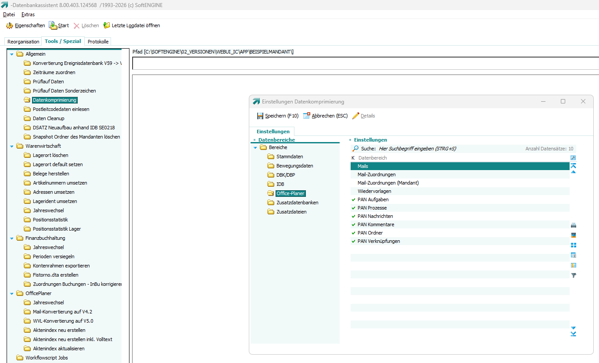Click the magnifier icon next to Suche
This screenshot has width=599, height=363.
tap(355, 149)
